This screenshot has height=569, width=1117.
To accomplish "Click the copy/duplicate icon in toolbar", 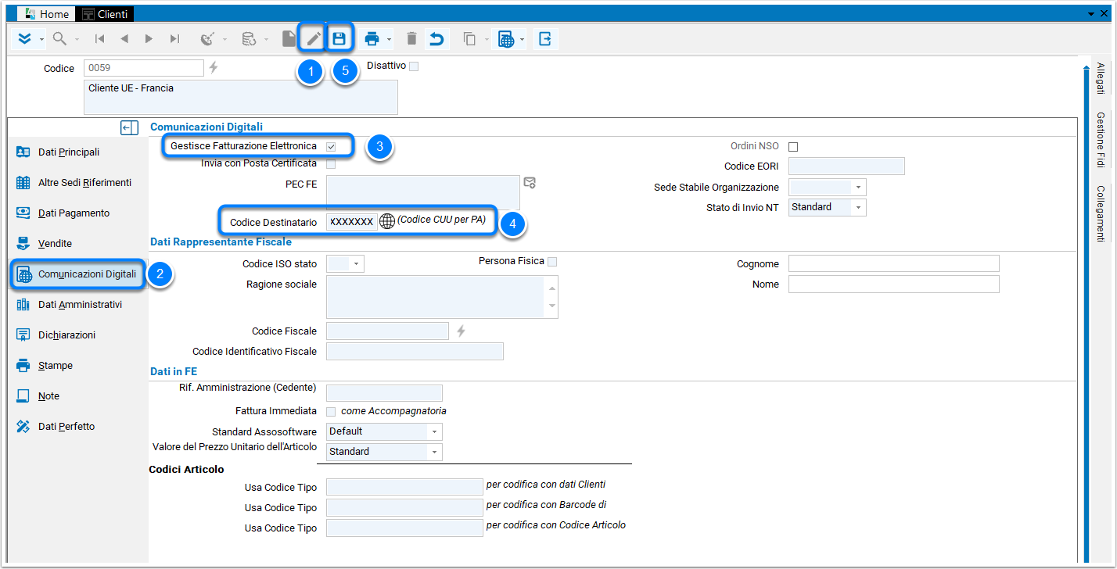I will (x=469, y=38).
